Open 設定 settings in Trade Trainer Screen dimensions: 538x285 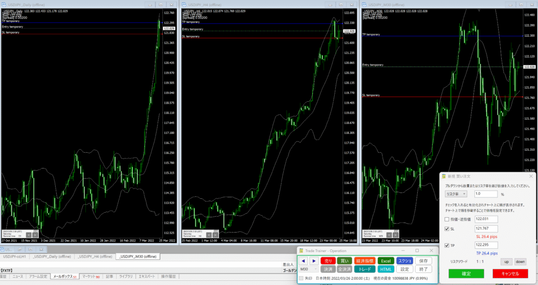405,269
